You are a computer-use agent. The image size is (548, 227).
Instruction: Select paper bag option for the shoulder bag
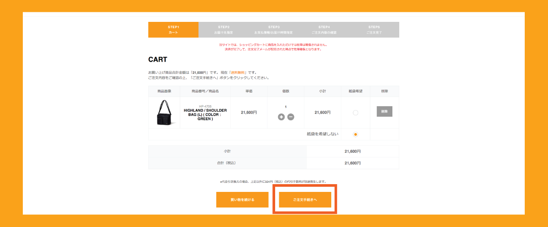pyautogui.click(x=355, y=113)
